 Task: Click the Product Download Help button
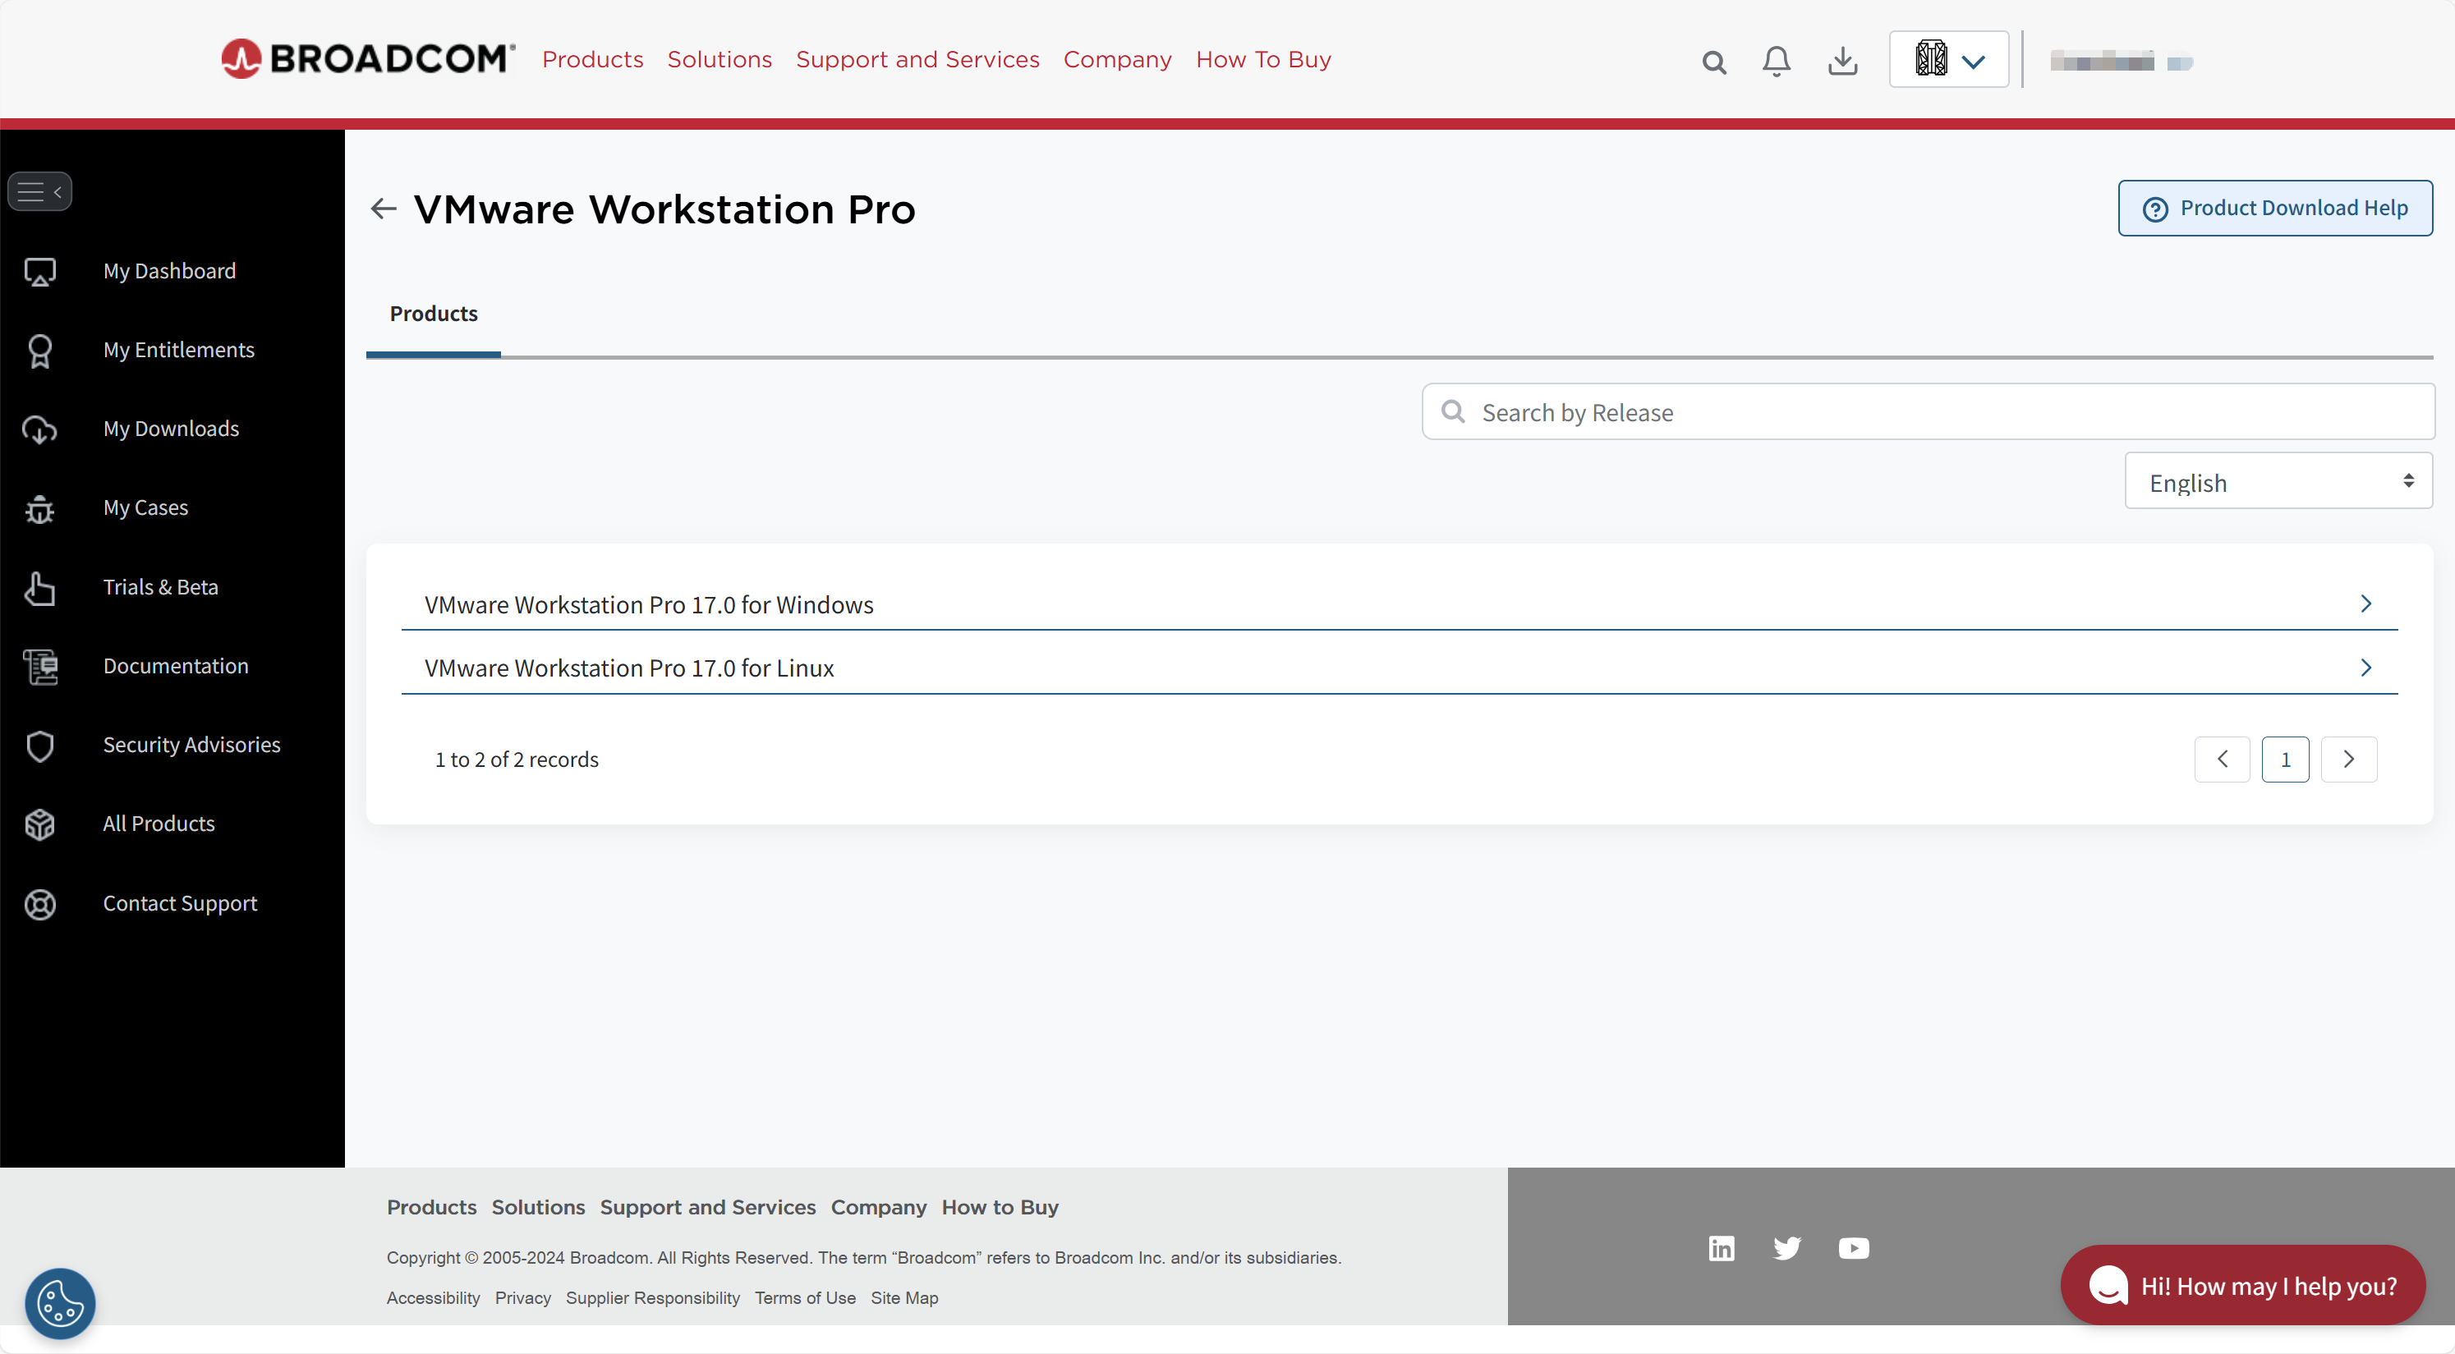pyautogui.click(x=2274, y=208)
